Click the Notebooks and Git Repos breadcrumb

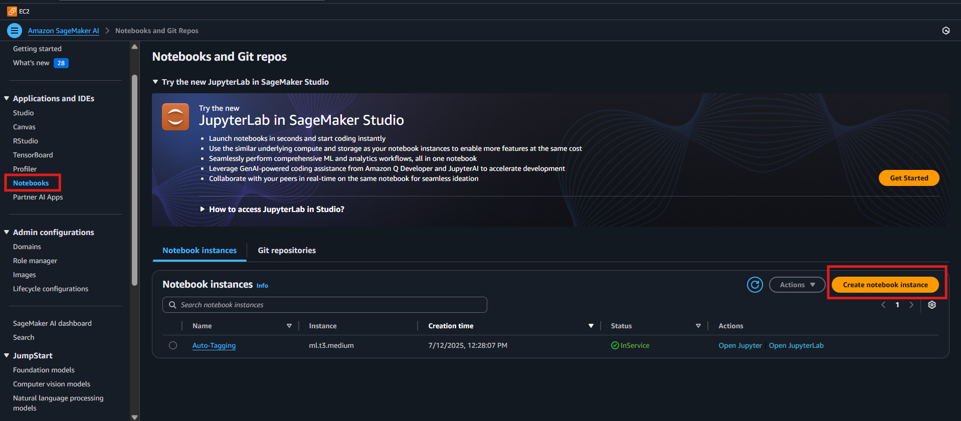(157, 31)
